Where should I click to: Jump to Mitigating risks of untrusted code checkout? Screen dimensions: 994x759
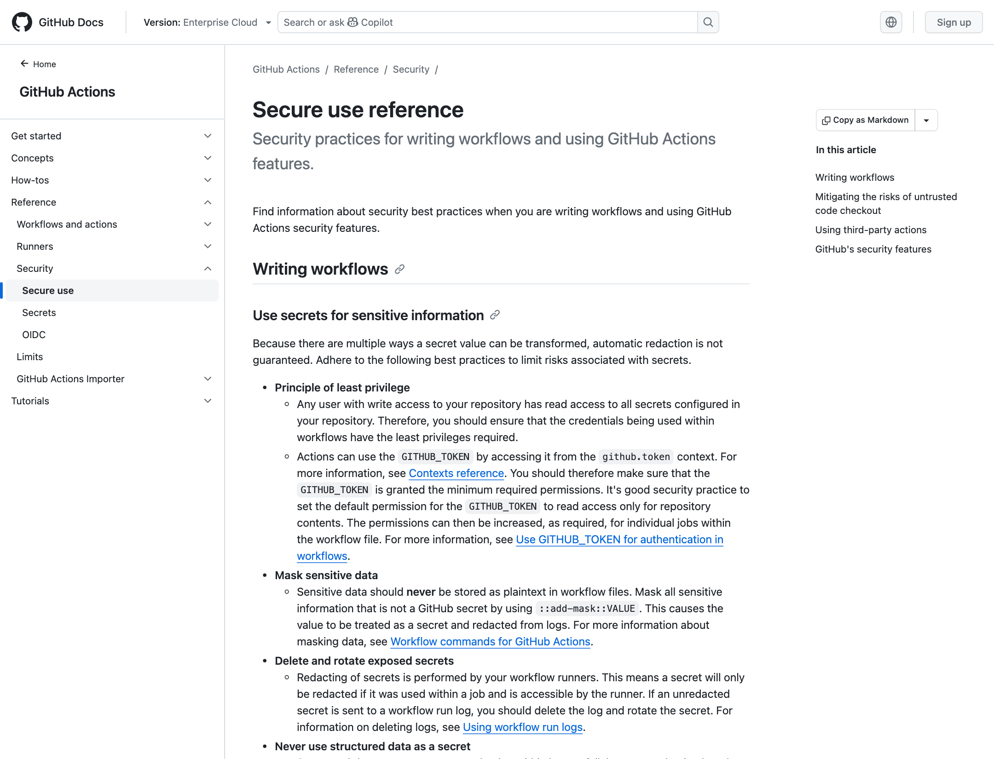886,204
